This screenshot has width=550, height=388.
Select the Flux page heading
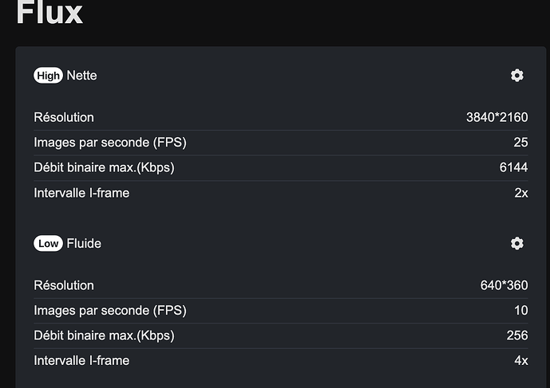(49, 14)
